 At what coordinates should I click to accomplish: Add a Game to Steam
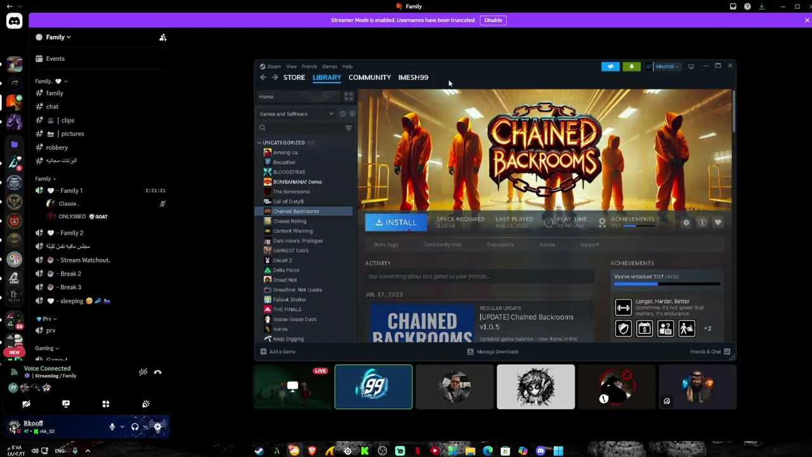[278, 352]
